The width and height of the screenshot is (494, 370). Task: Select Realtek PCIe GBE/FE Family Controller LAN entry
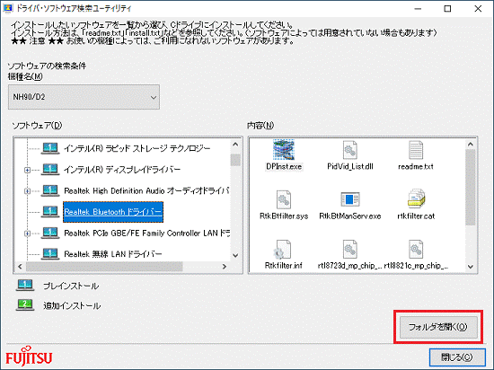click(146, 233)
